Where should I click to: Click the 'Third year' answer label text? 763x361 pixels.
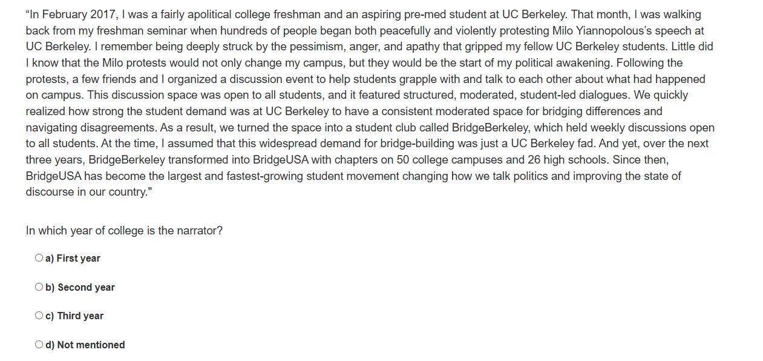[x=80, y=316]
